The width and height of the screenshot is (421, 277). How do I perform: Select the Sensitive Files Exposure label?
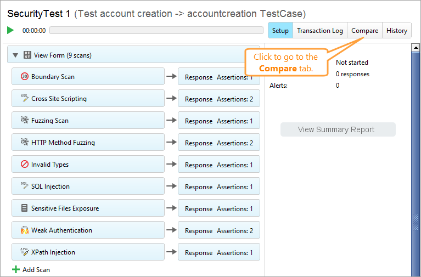point(65,208)
